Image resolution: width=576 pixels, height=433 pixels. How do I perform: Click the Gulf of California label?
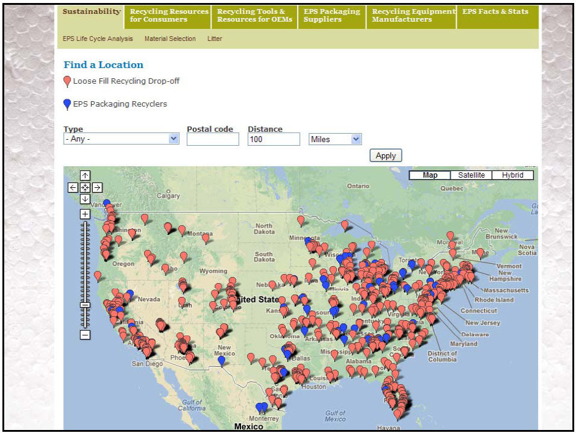pos(192,405)
